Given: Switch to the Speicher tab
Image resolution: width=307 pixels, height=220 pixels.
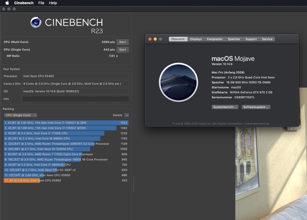Looking at the screenshot, I should (234, 39).
